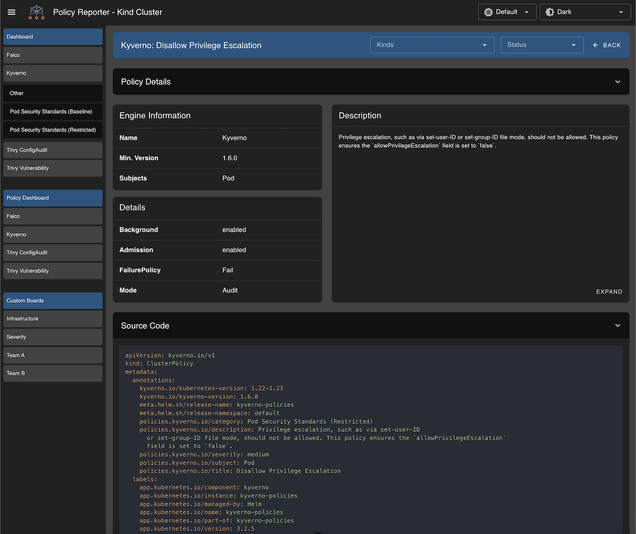Click the 'Kyverno: Disallow Privilege Escalation' title
Viewport: 636px width, 534px height.
point(191,45)
